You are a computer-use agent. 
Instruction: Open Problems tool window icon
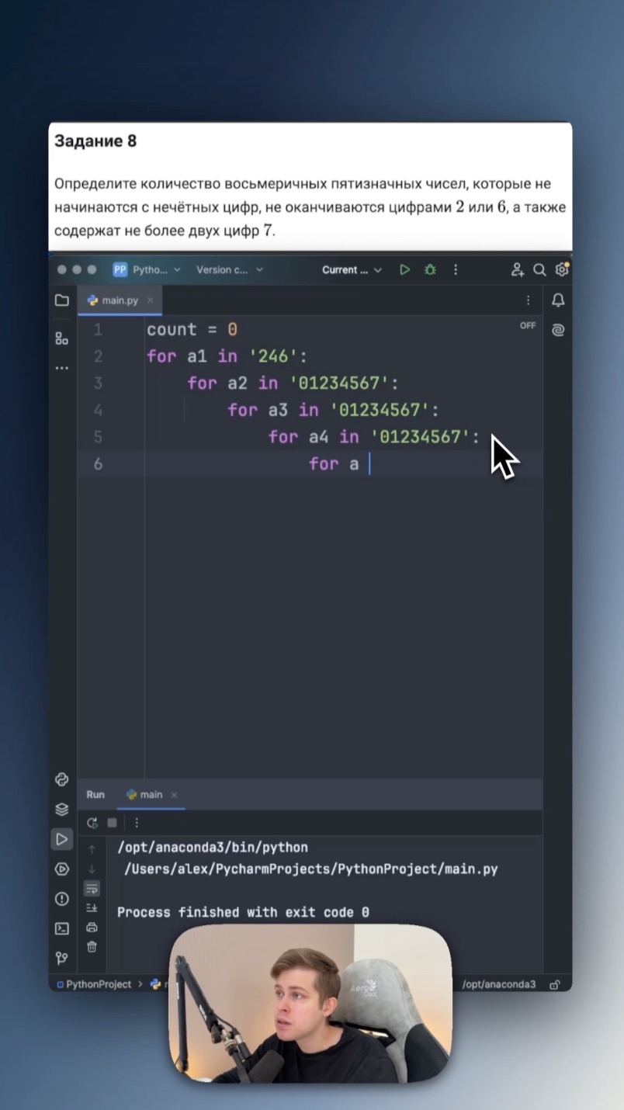click(x=62, y=899)
